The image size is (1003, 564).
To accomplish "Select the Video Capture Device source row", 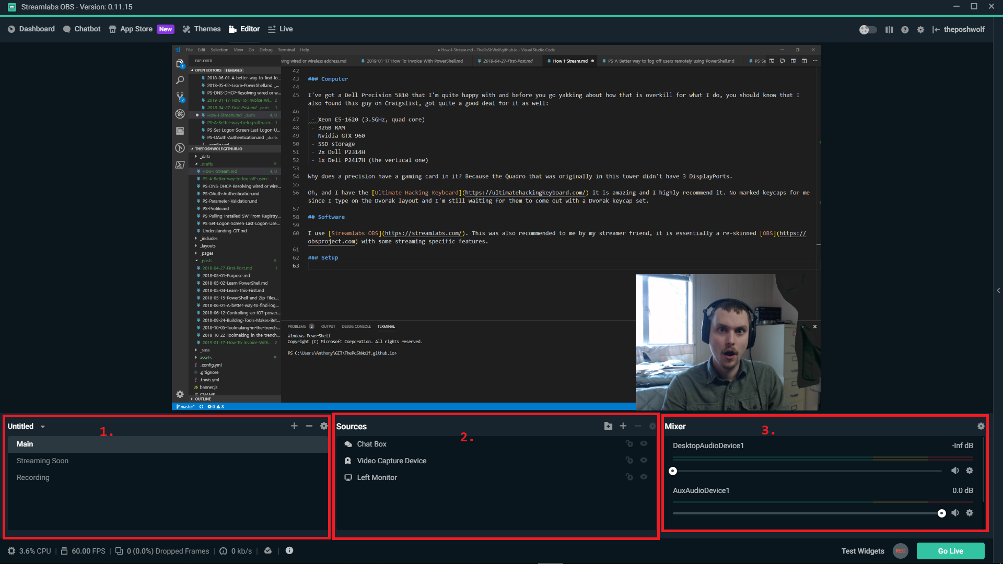I will tap(495, 461).
